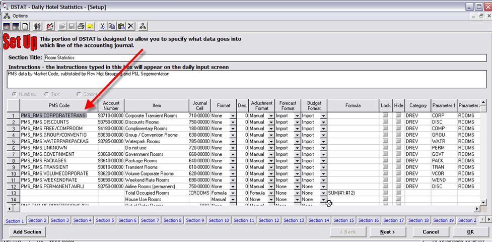Toggle Hide checkbox for Complimentary Rooms row

click(398, 128)
